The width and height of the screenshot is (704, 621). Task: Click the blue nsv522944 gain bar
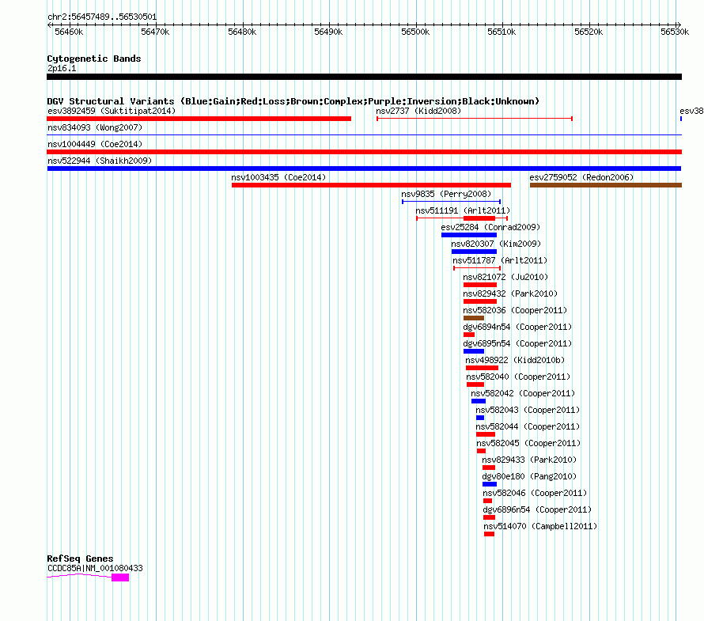pyautogui.click(x=364, y=169)
